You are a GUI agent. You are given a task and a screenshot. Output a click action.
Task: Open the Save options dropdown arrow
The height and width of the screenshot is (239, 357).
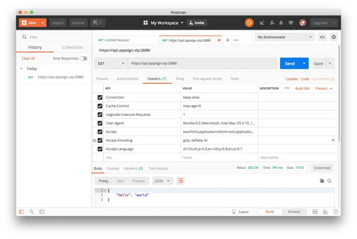coord(330,63)
